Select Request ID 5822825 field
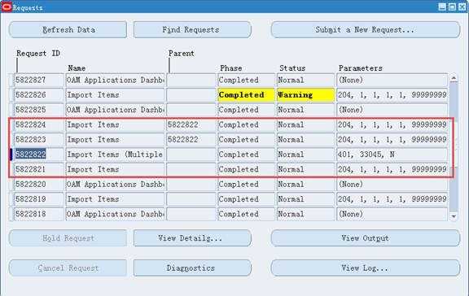This screenshot has width=469, height=296. (39, 110)
